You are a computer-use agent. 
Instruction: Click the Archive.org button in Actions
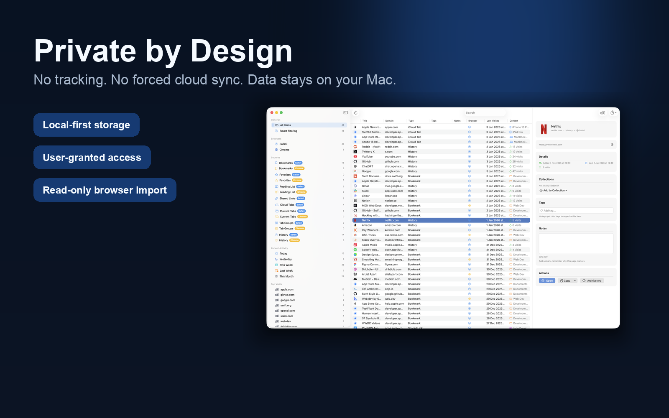(x=592, y=280)
